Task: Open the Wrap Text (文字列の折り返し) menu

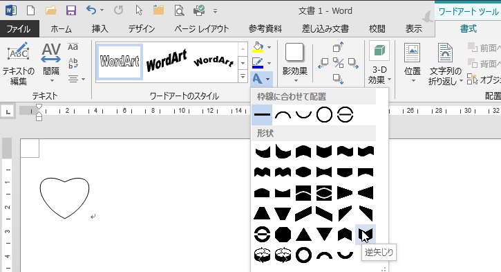Action: [446, 64]
